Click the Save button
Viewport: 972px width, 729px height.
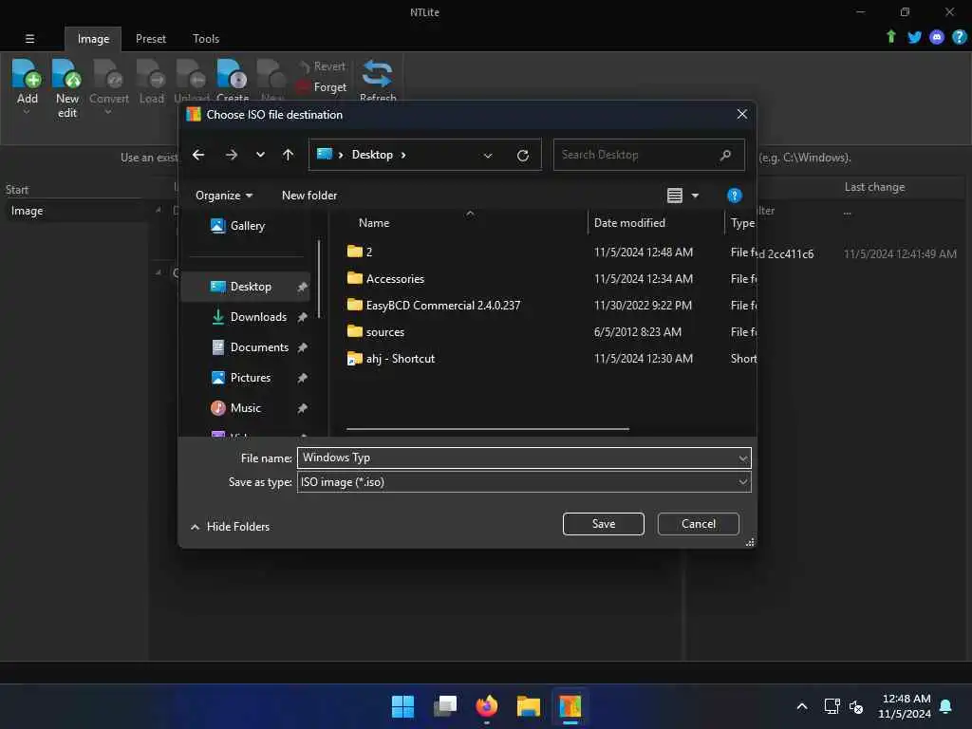603,524
